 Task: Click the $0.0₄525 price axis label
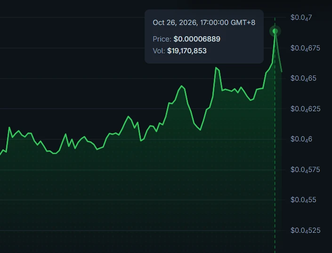305,230
